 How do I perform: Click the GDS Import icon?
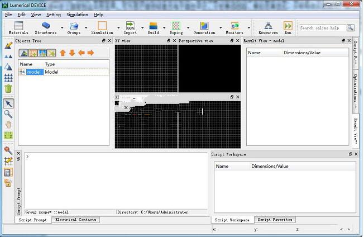click(131, 26)
